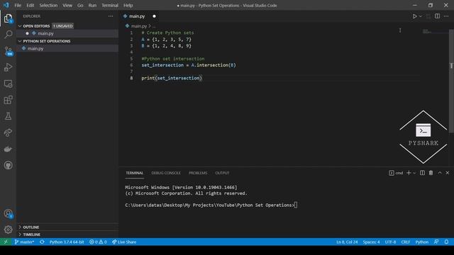The width and height of the screenshot is (454, 255).
Task: Open the Terminal menu
Action: click(110, 5)
